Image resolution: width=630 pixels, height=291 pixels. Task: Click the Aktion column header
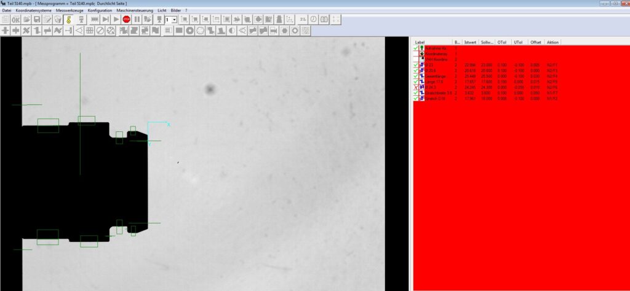coord(552,42)
